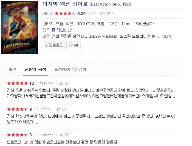Viewport: 192px width, 146px height.
Task: Expand the plot summary with 더보기
Action: pyautogui.click(x=166, y=37)
